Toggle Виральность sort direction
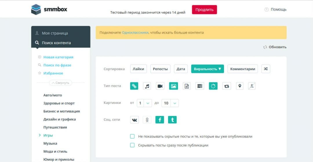This screenshot has width=313, height=162. pos(208,69)
